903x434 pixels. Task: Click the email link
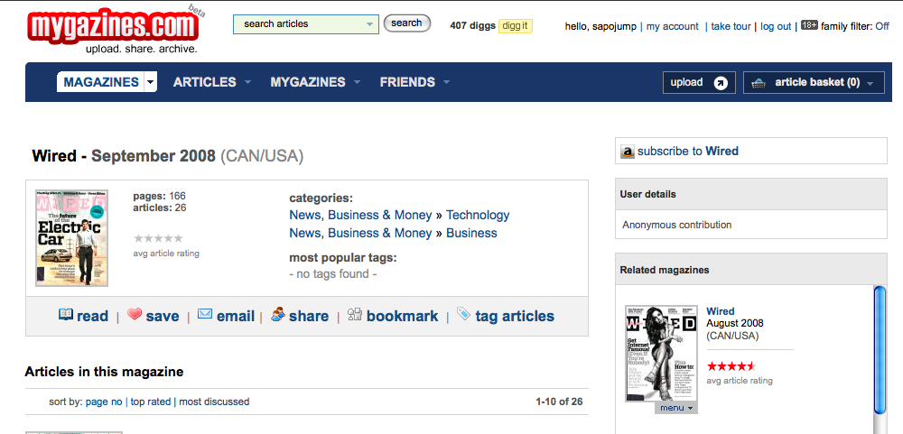[x=236, y=316]
